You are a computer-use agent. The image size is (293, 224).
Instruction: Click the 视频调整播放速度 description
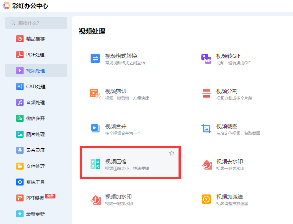pos(232,204)
